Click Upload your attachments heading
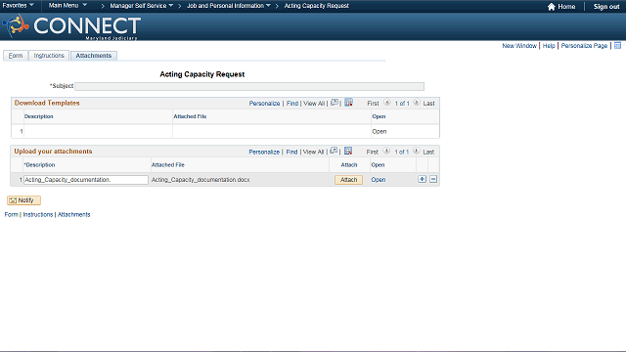626x352 pixels. click(x=53, y=152)
